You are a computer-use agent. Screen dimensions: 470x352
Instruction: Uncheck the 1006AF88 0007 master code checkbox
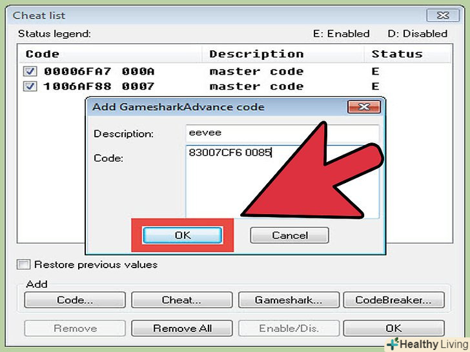(x=30, y=86)
